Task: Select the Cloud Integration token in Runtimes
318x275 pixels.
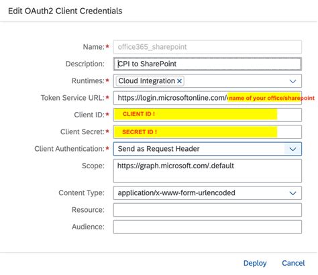Action: point(147,81)
